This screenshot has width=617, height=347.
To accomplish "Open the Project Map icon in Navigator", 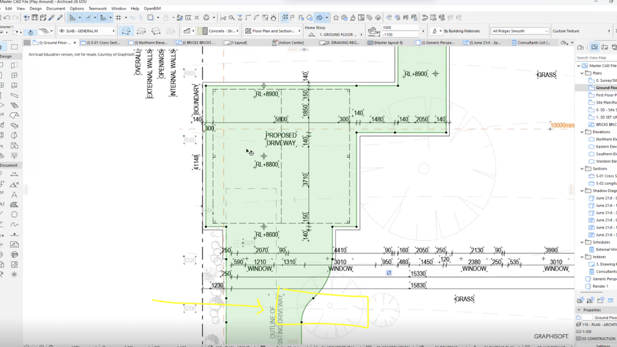I will (x=581, y=47).
